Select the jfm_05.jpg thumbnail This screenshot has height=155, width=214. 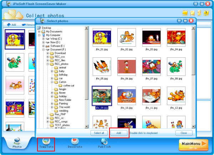[102, 67]
